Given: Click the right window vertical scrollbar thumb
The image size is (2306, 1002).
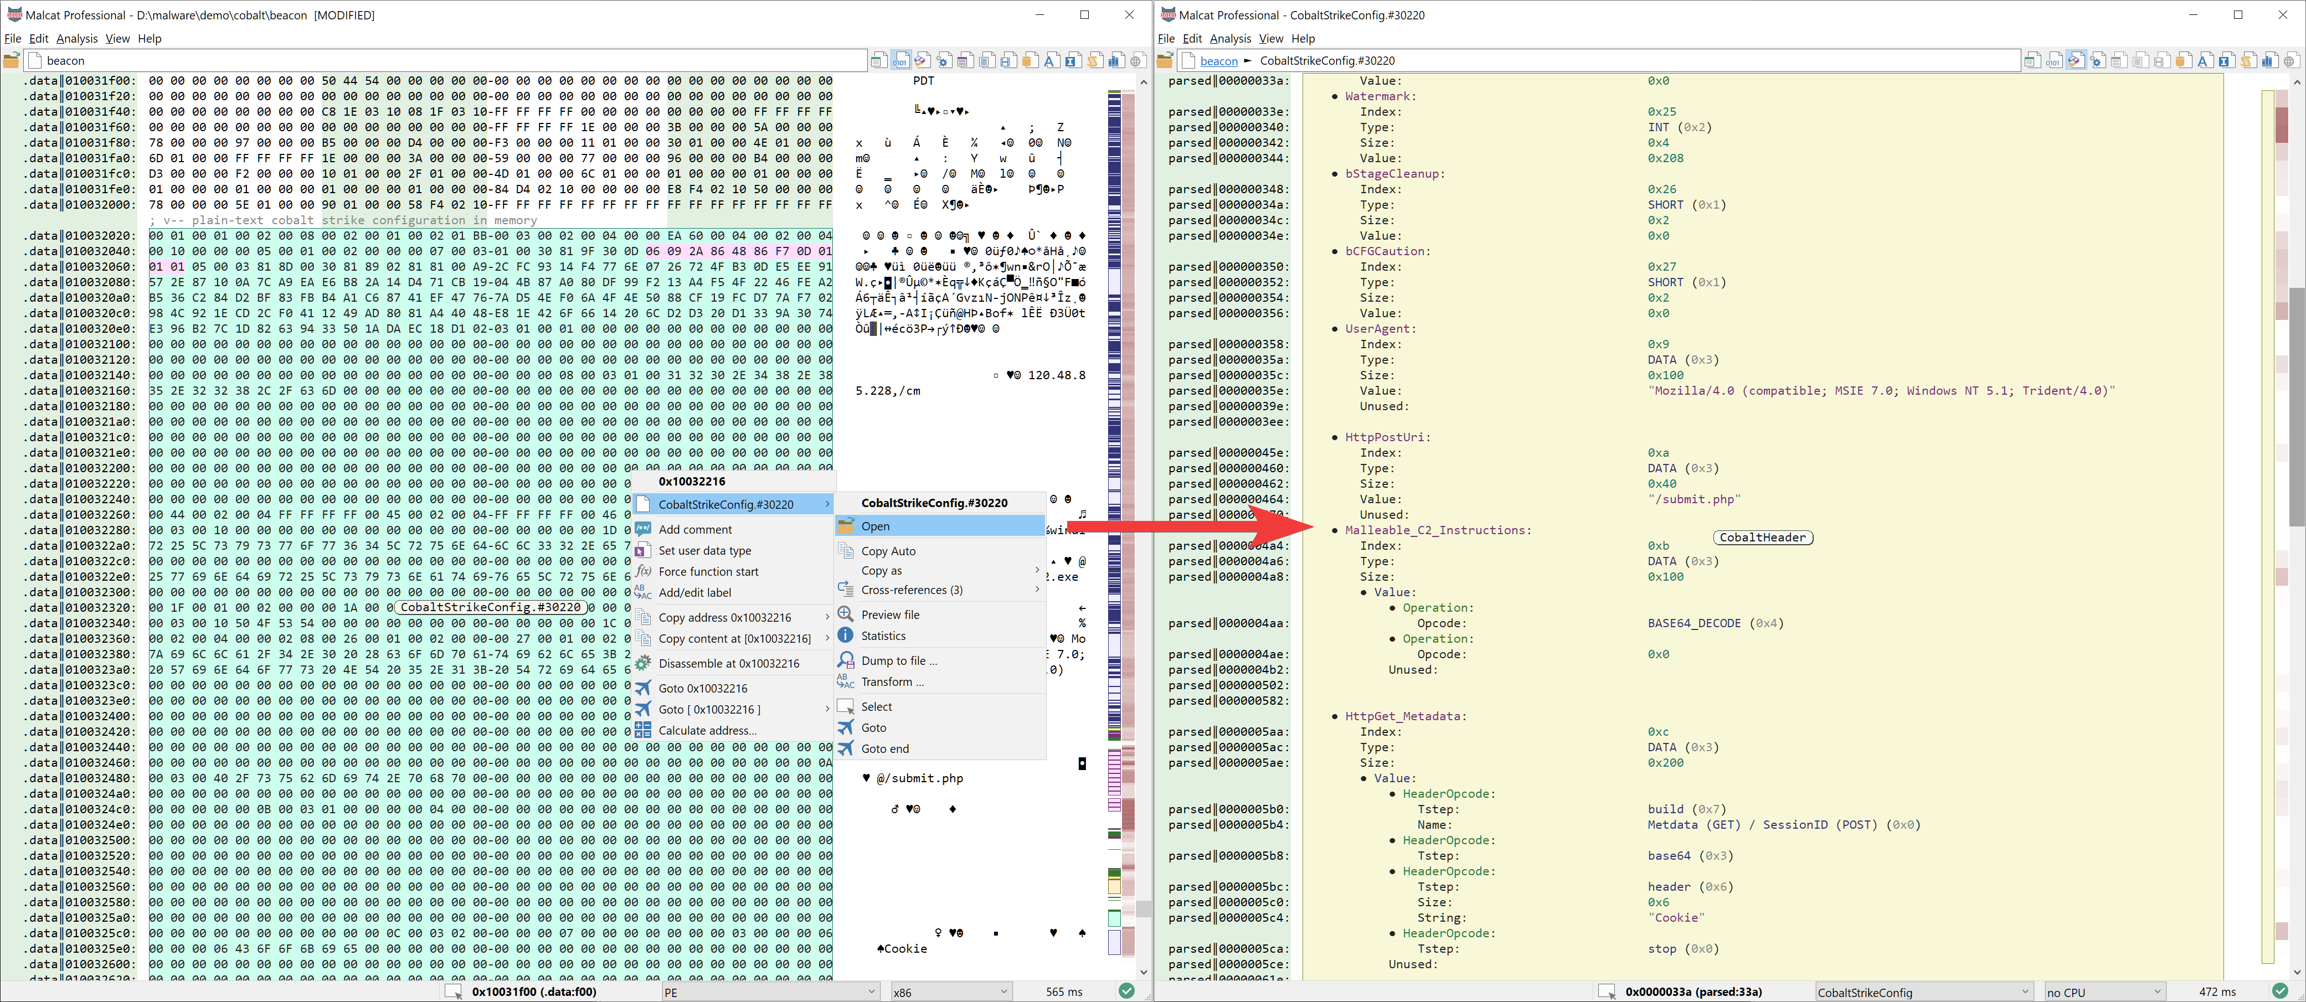Looking at the screenshot, I should 2297,407.
